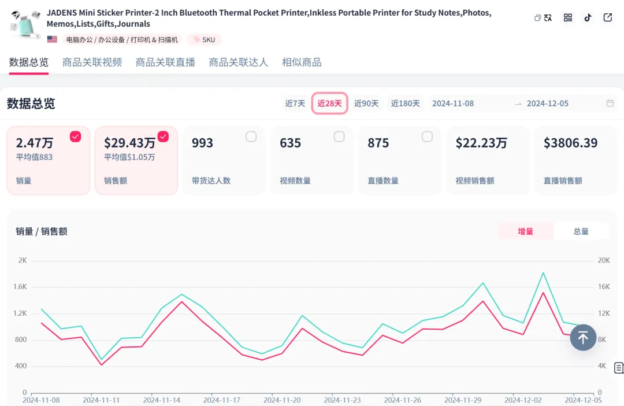624x406 pixels.
Task: Switch to 商品关联视频 tab
Action: [x=92, y=62]
